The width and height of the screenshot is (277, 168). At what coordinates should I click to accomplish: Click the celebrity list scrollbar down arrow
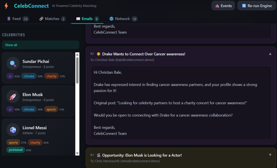click(77, 153)
